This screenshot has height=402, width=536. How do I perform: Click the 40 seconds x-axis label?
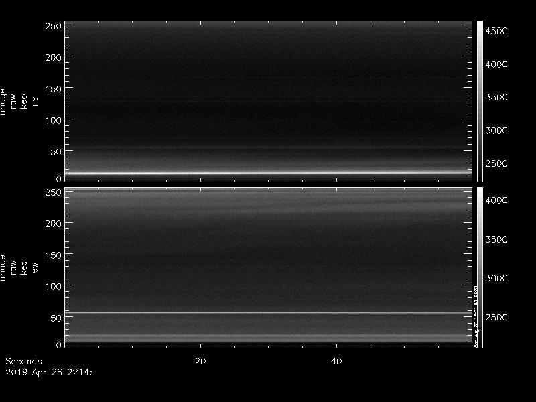point(336,362)
